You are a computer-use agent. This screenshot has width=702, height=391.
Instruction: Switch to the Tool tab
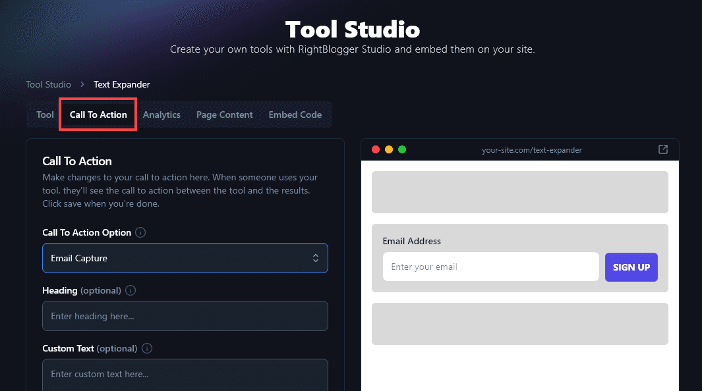click(45, 115)
